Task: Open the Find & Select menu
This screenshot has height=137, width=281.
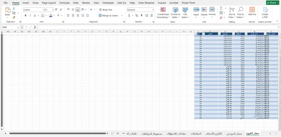Action: coord(241,13)
